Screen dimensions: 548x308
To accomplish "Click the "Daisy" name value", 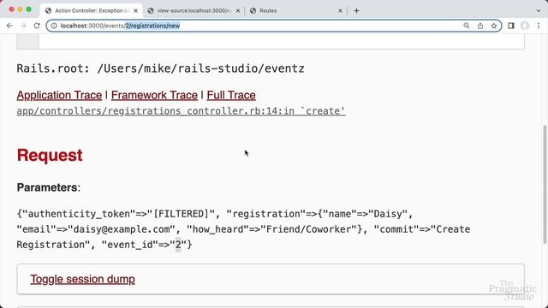I will pyautogui.click(x=388, y=214).
